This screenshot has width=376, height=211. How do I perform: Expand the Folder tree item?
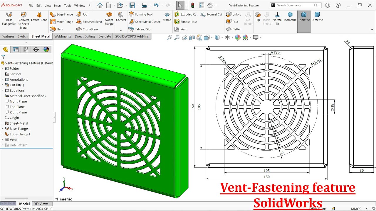(x=2, y=69)
